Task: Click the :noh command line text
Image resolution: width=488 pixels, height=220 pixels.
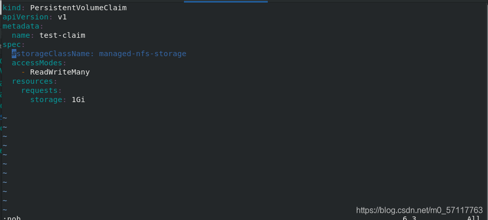Action: tap(12, 218)
